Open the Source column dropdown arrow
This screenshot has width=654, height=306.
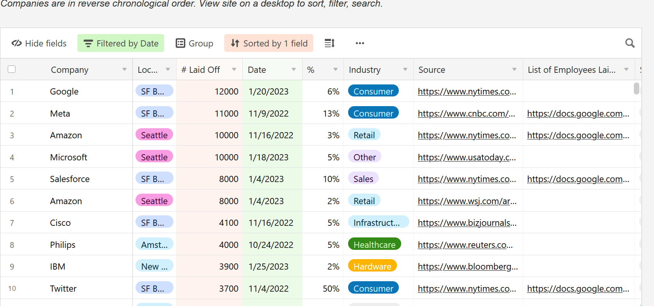514,69
